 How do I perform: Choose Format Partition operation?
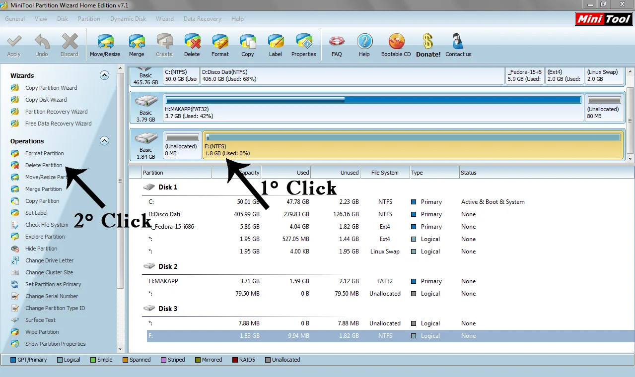(x=44, y=153)
